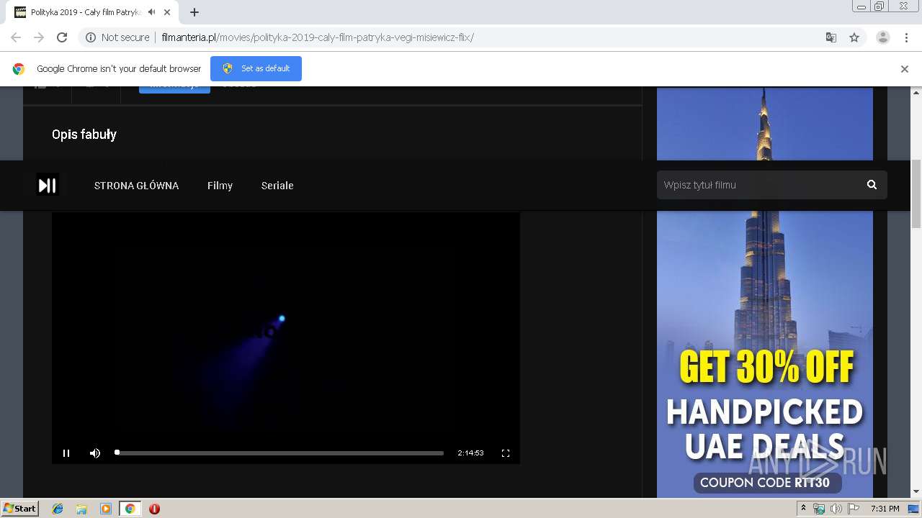This screenshot has height=518, width=922.
Task: Open the Filmy menu item
Action: (x=220, y=186)
